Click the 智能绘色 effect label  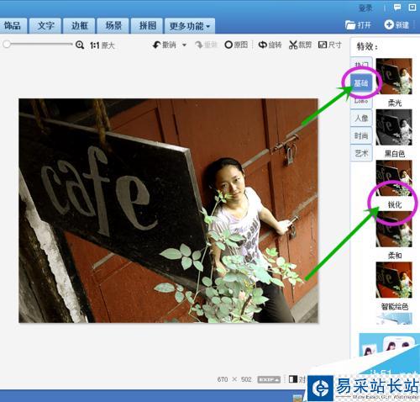click(x=395, y=307)
